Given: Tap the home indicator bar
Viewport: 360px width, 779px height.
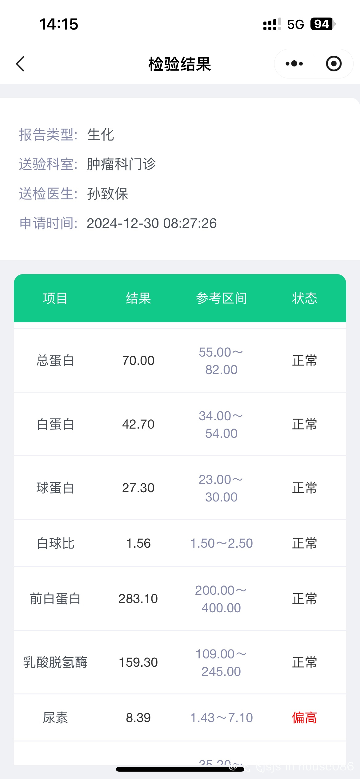Looking at the screenshot, I should pyautogui.click(x=180, y=769).
